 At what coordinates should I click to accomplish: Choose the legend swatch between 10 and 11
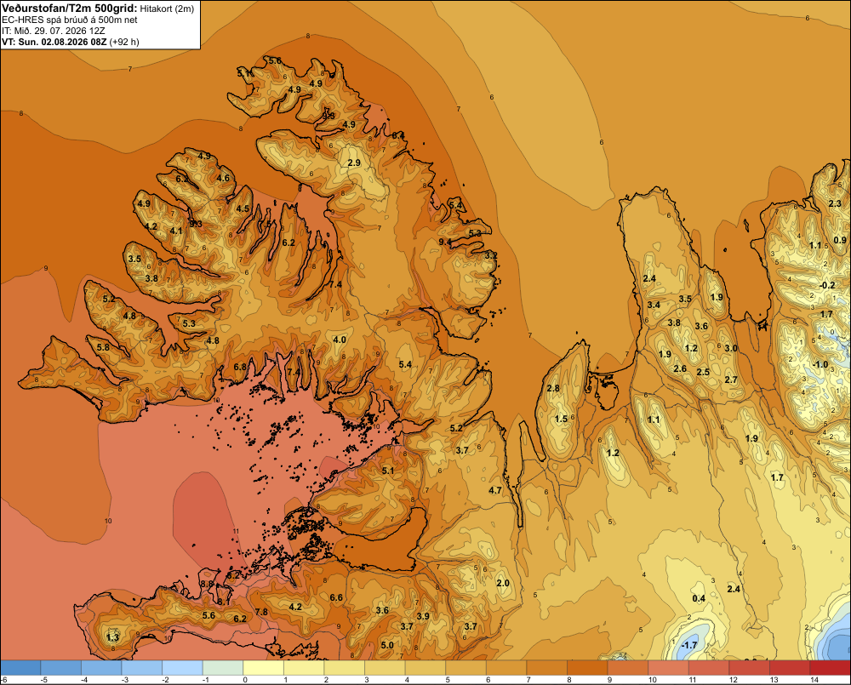(x=668, y=667)
